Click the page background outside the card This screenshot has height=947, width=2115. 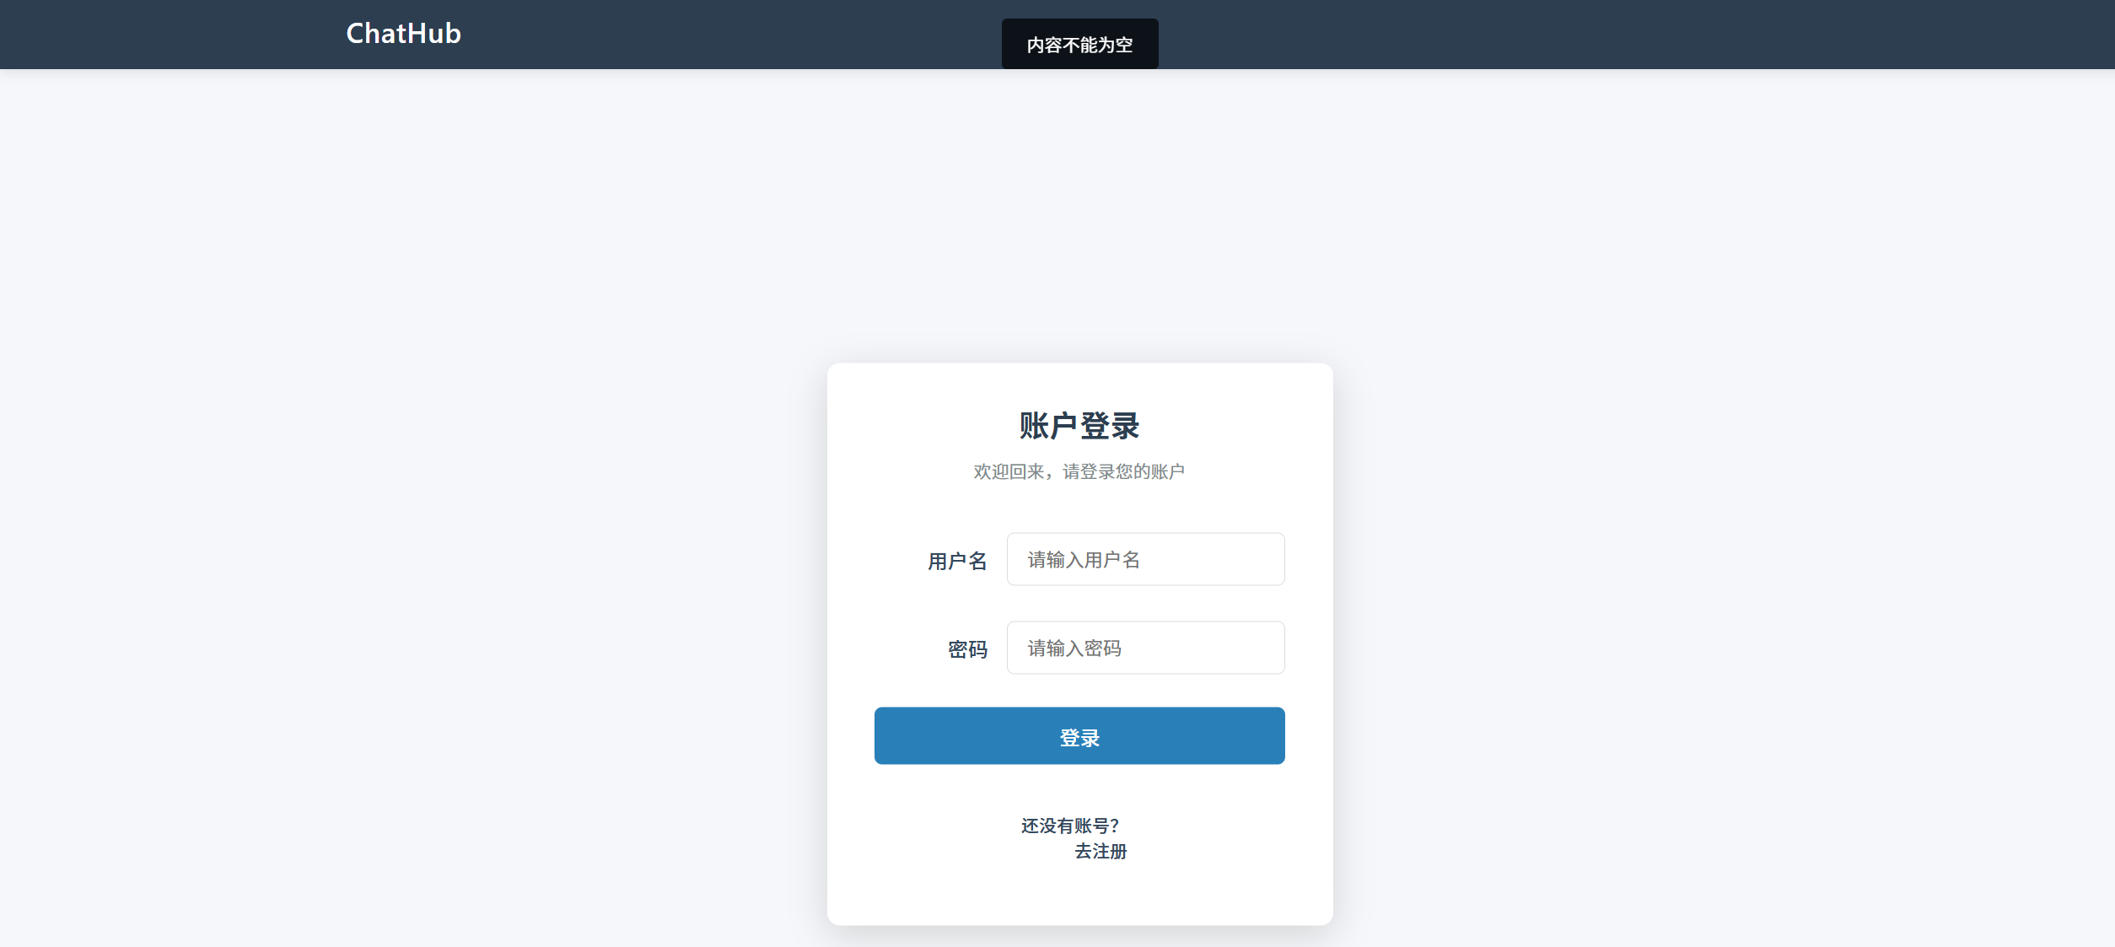coord(422,506)
